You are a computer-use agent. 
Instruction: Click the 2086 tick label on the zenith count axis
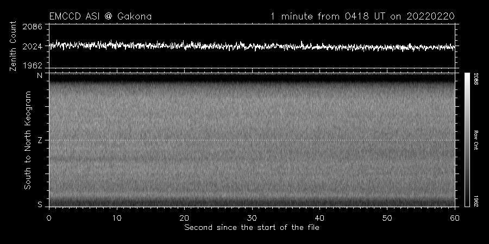click(33, 27)
